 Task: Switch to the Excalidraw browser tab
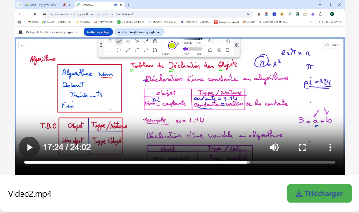point(93,5)
